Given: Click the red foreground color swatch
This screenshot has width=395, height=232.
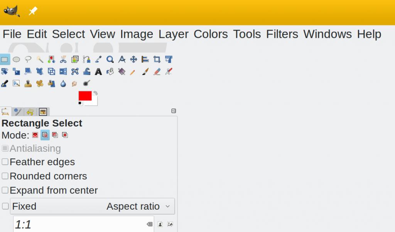Looking at the screenshot, I should [x=85, y=96].
